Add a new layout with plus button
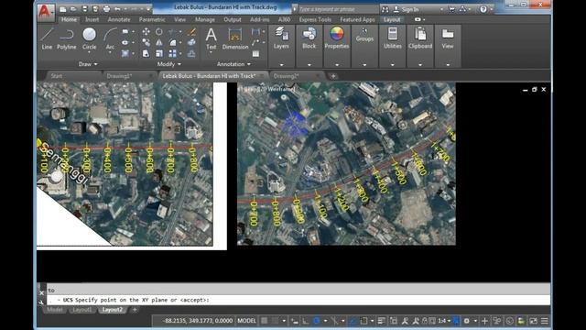The image size is (586, 330). pyautogui.click(x=135, y=310)
